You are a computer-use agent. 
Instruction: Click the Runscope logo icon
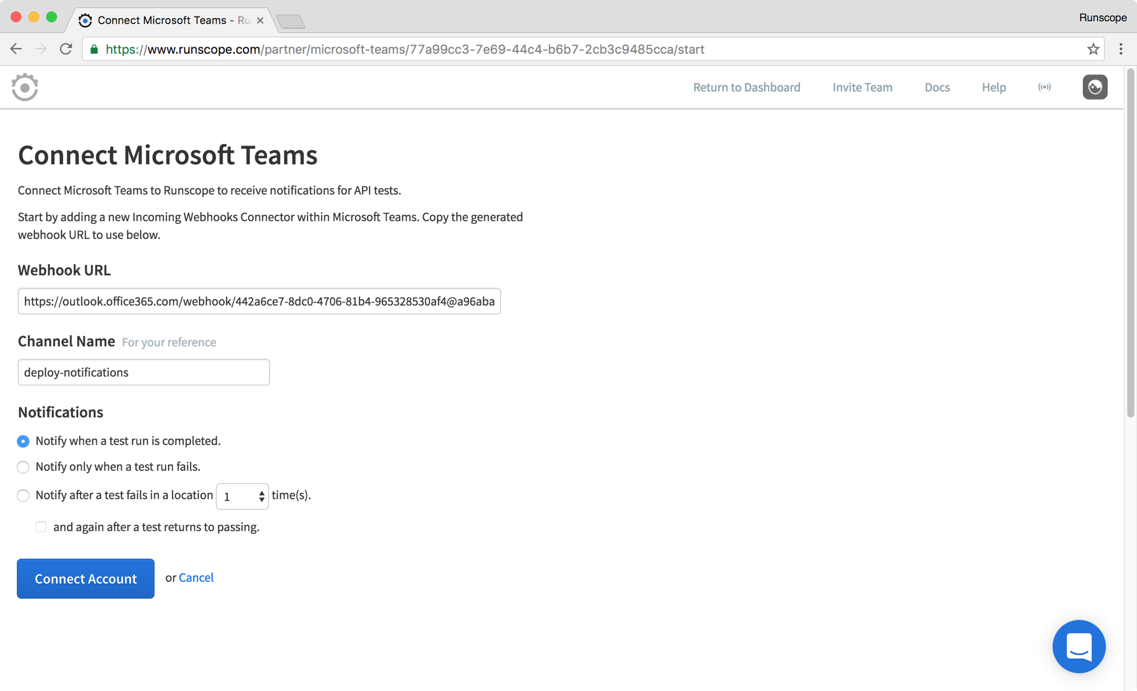pyautogui.click(x=25, y=87)
